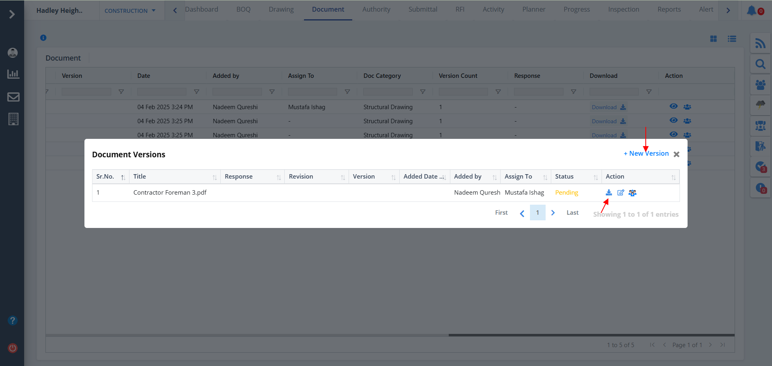Image resolution: width=772 pixels, height=366 pixels.
Task: Download the Contractor Foreman 3.pdf version
Action: pyautogui.click(x=609, y=193)
